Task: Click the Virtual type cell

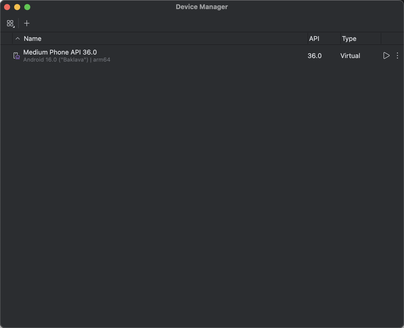Action: 350,56
